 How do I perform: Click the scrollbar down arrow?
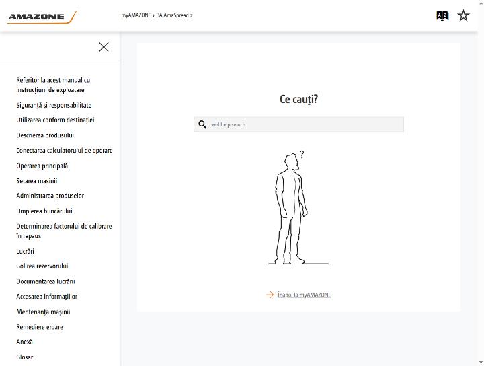click(481, 362)
